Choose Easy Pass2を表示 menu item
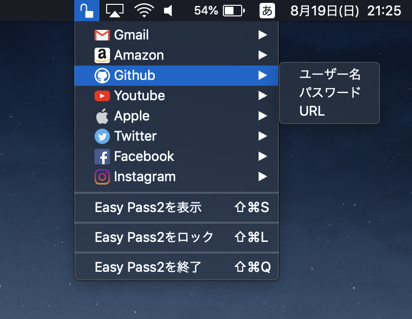Viewport: 412px width, 319px height. pyautogui.click(x=176, y=207)
